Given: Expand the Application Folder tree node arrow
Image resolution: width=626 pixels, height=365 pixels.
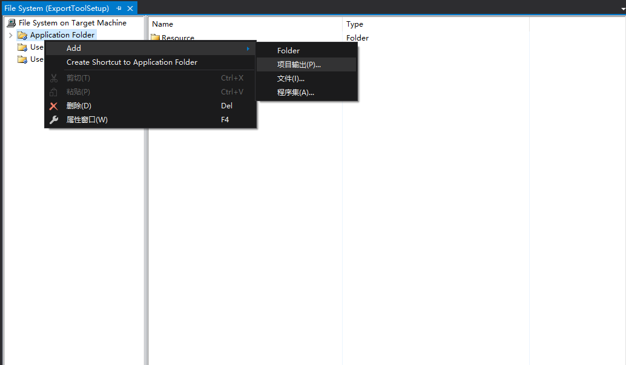Looking at the screenshot, I should 10,35.
